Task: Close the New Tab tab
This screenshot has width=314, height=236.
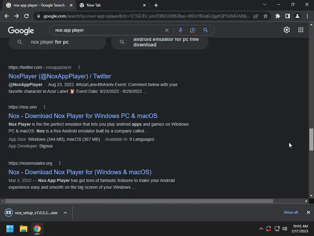Action: (x=144, y=5)
